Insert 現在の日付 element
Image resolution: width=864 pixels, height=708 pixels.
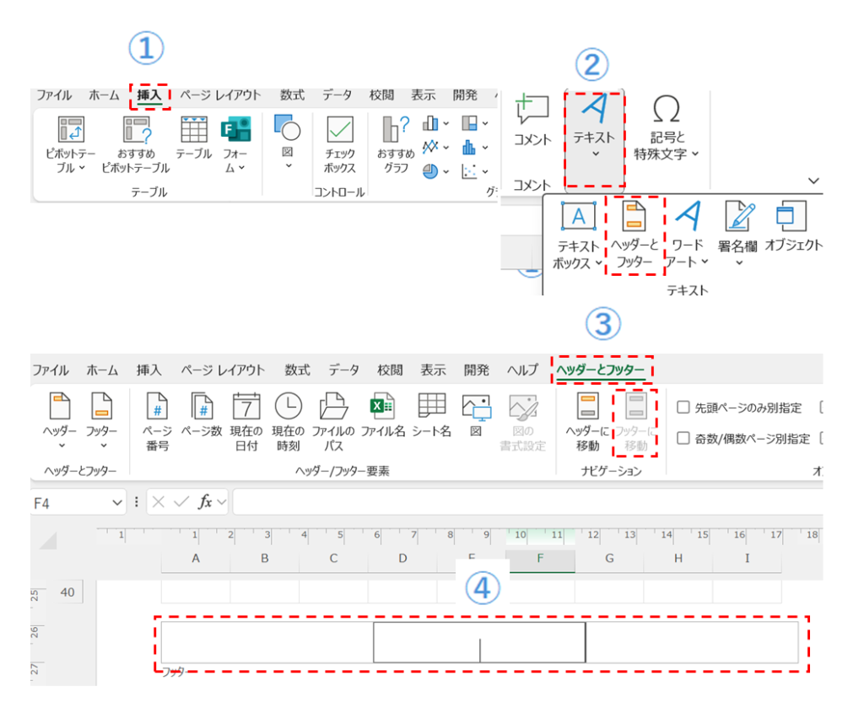[x=246, y=423]
